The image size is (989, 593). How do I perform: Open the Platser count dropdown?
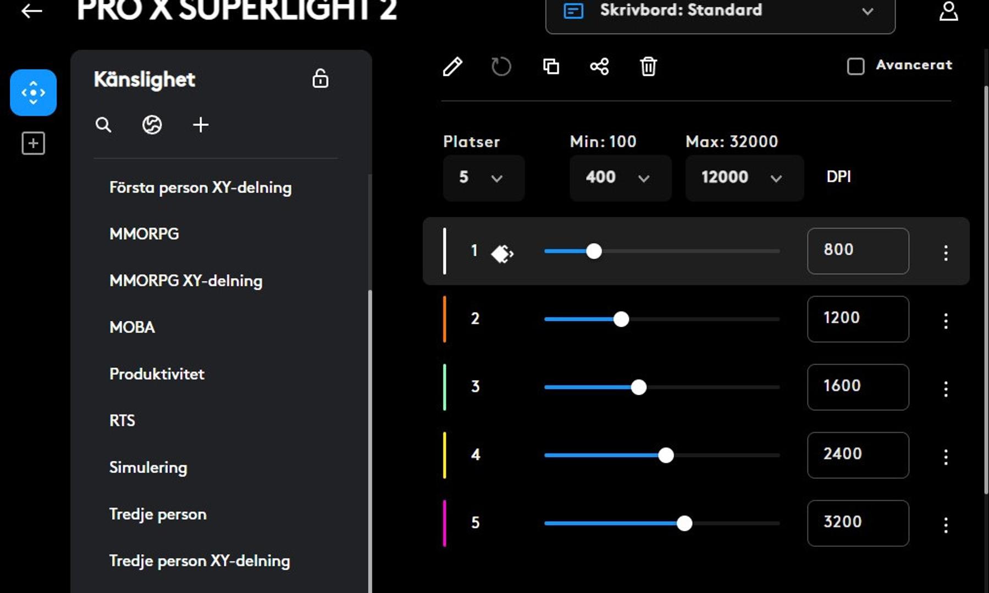(x=484, y=177)
